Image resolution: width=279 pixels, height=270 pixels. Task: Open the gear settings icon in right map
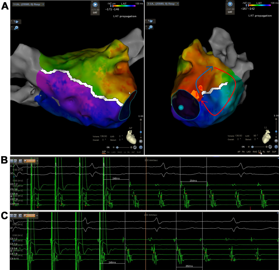(x=150, y=27)
